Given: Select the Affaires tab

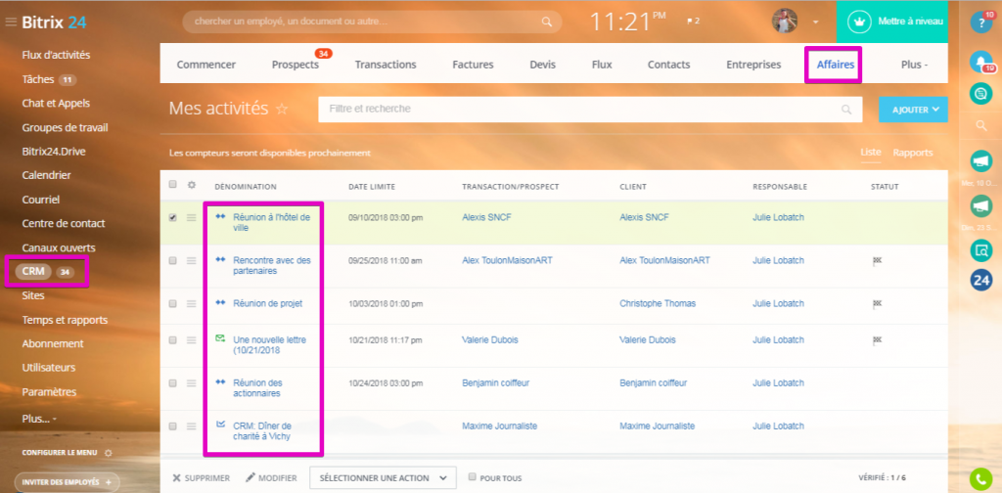Looking at the screenshot, I should click(836, 65).
